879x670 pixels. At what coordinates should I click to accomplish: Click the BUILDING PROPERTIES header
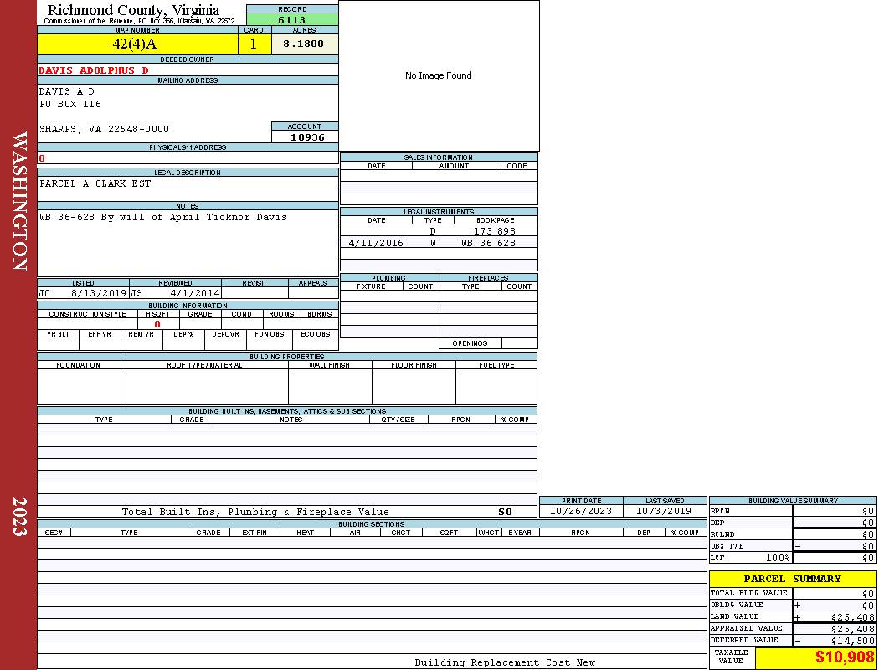tap(287, 356)
